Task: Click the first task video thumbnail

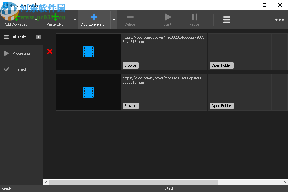Action: pyautogui.click(x=88, y=52)
